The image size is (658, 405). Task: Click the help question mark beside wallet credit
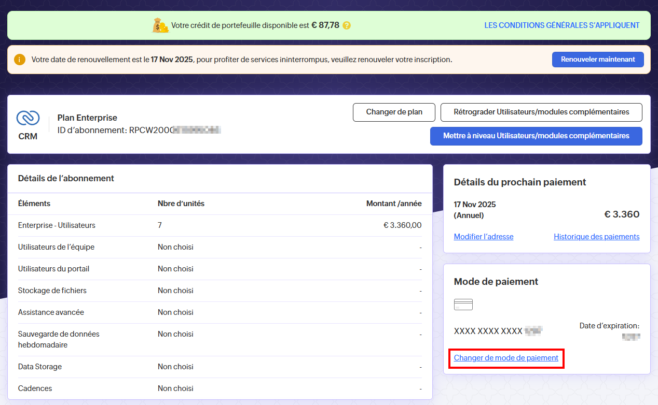pos(347,25)
